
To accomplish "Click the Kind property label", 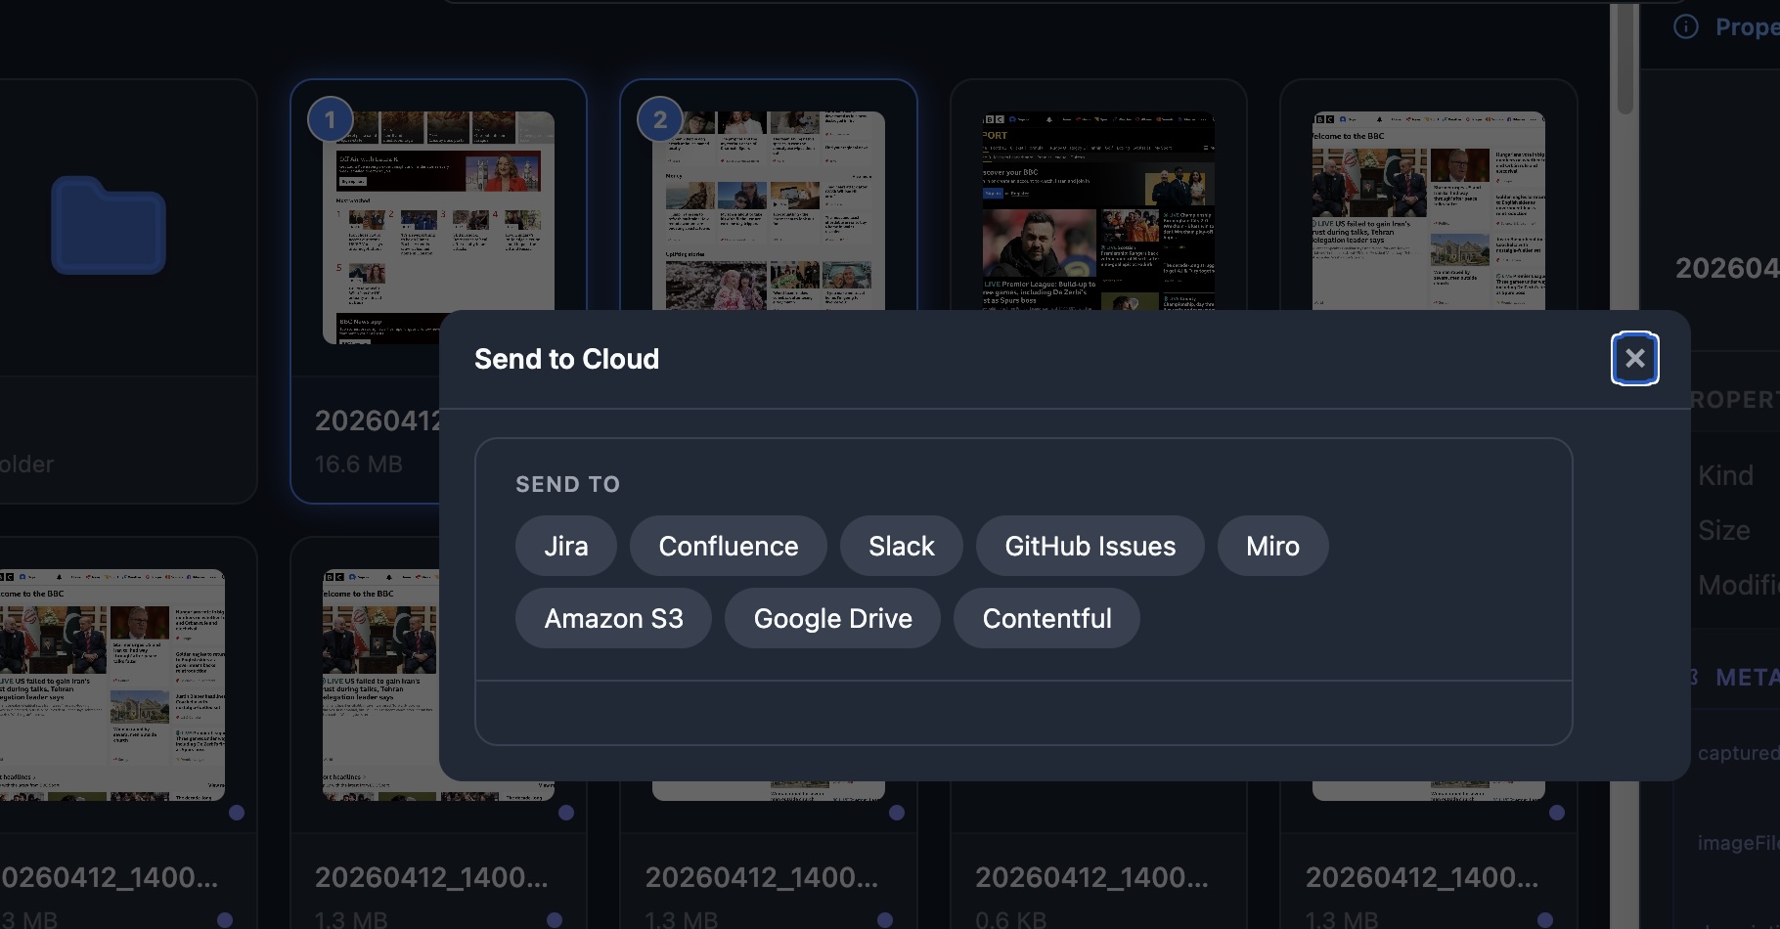I will (1725, 475).
